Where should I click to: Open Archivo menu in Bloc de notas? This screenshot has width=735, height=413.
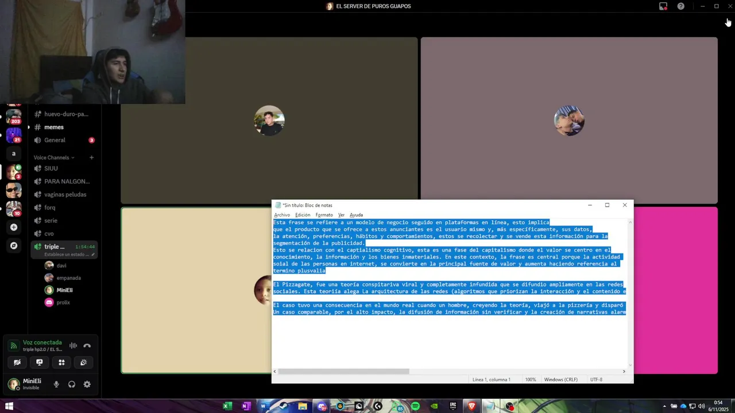click(x=282, y=215)
